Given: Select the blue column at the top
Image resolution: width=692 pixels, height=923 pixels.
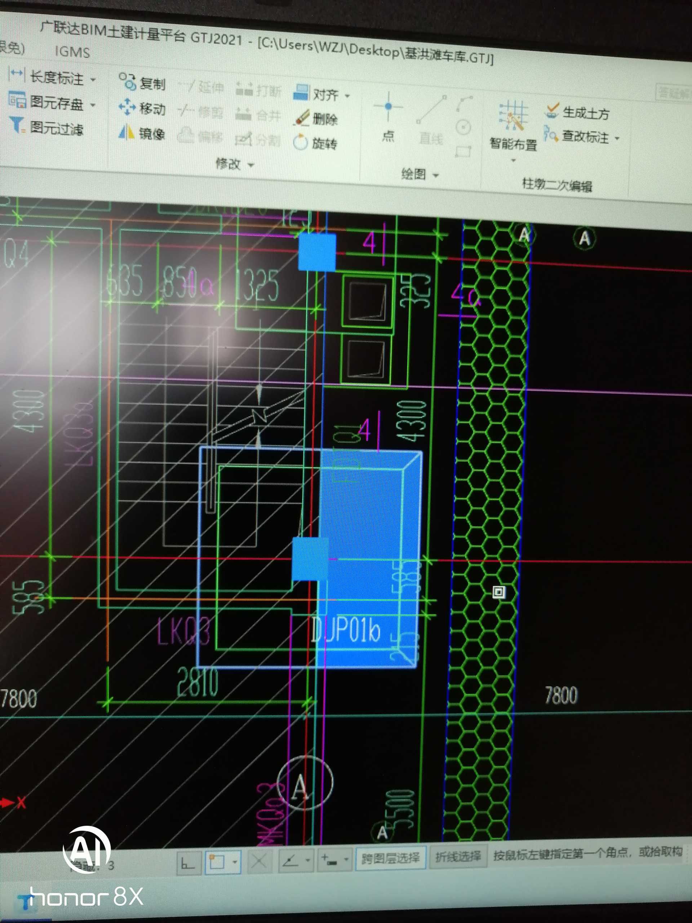Looking at the screenshot, I should pyautogui.click(x=317, y=252).
